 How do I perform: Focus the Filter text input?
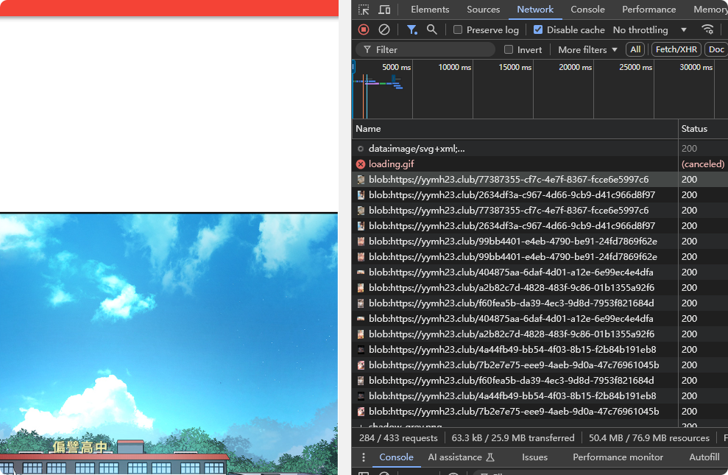pyautogui.click(x=425, y=49)
